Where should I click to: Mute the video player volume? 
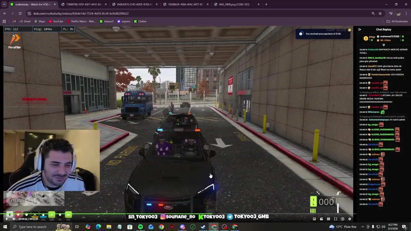13,219
